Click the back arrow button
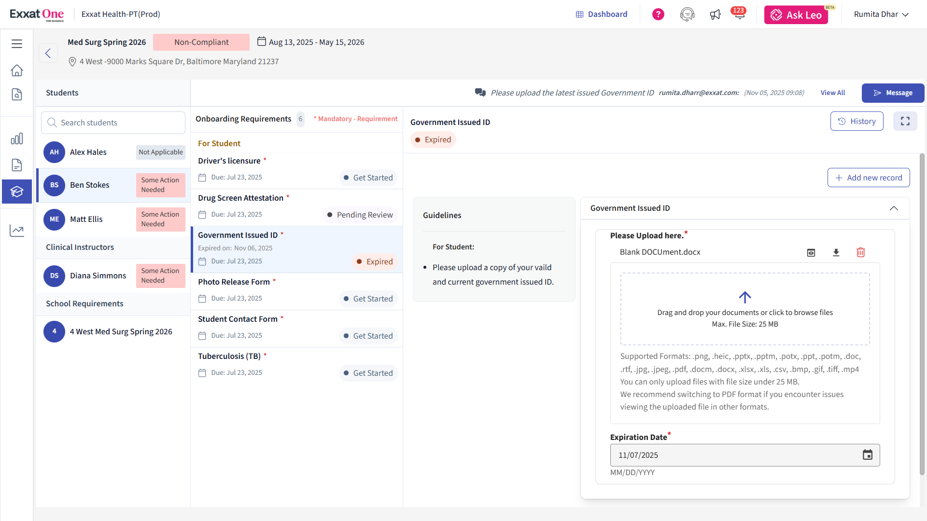 point(48,53)
